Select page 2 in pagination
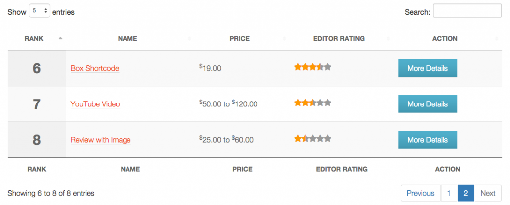The image size is (510, 205). pos(466,193)
